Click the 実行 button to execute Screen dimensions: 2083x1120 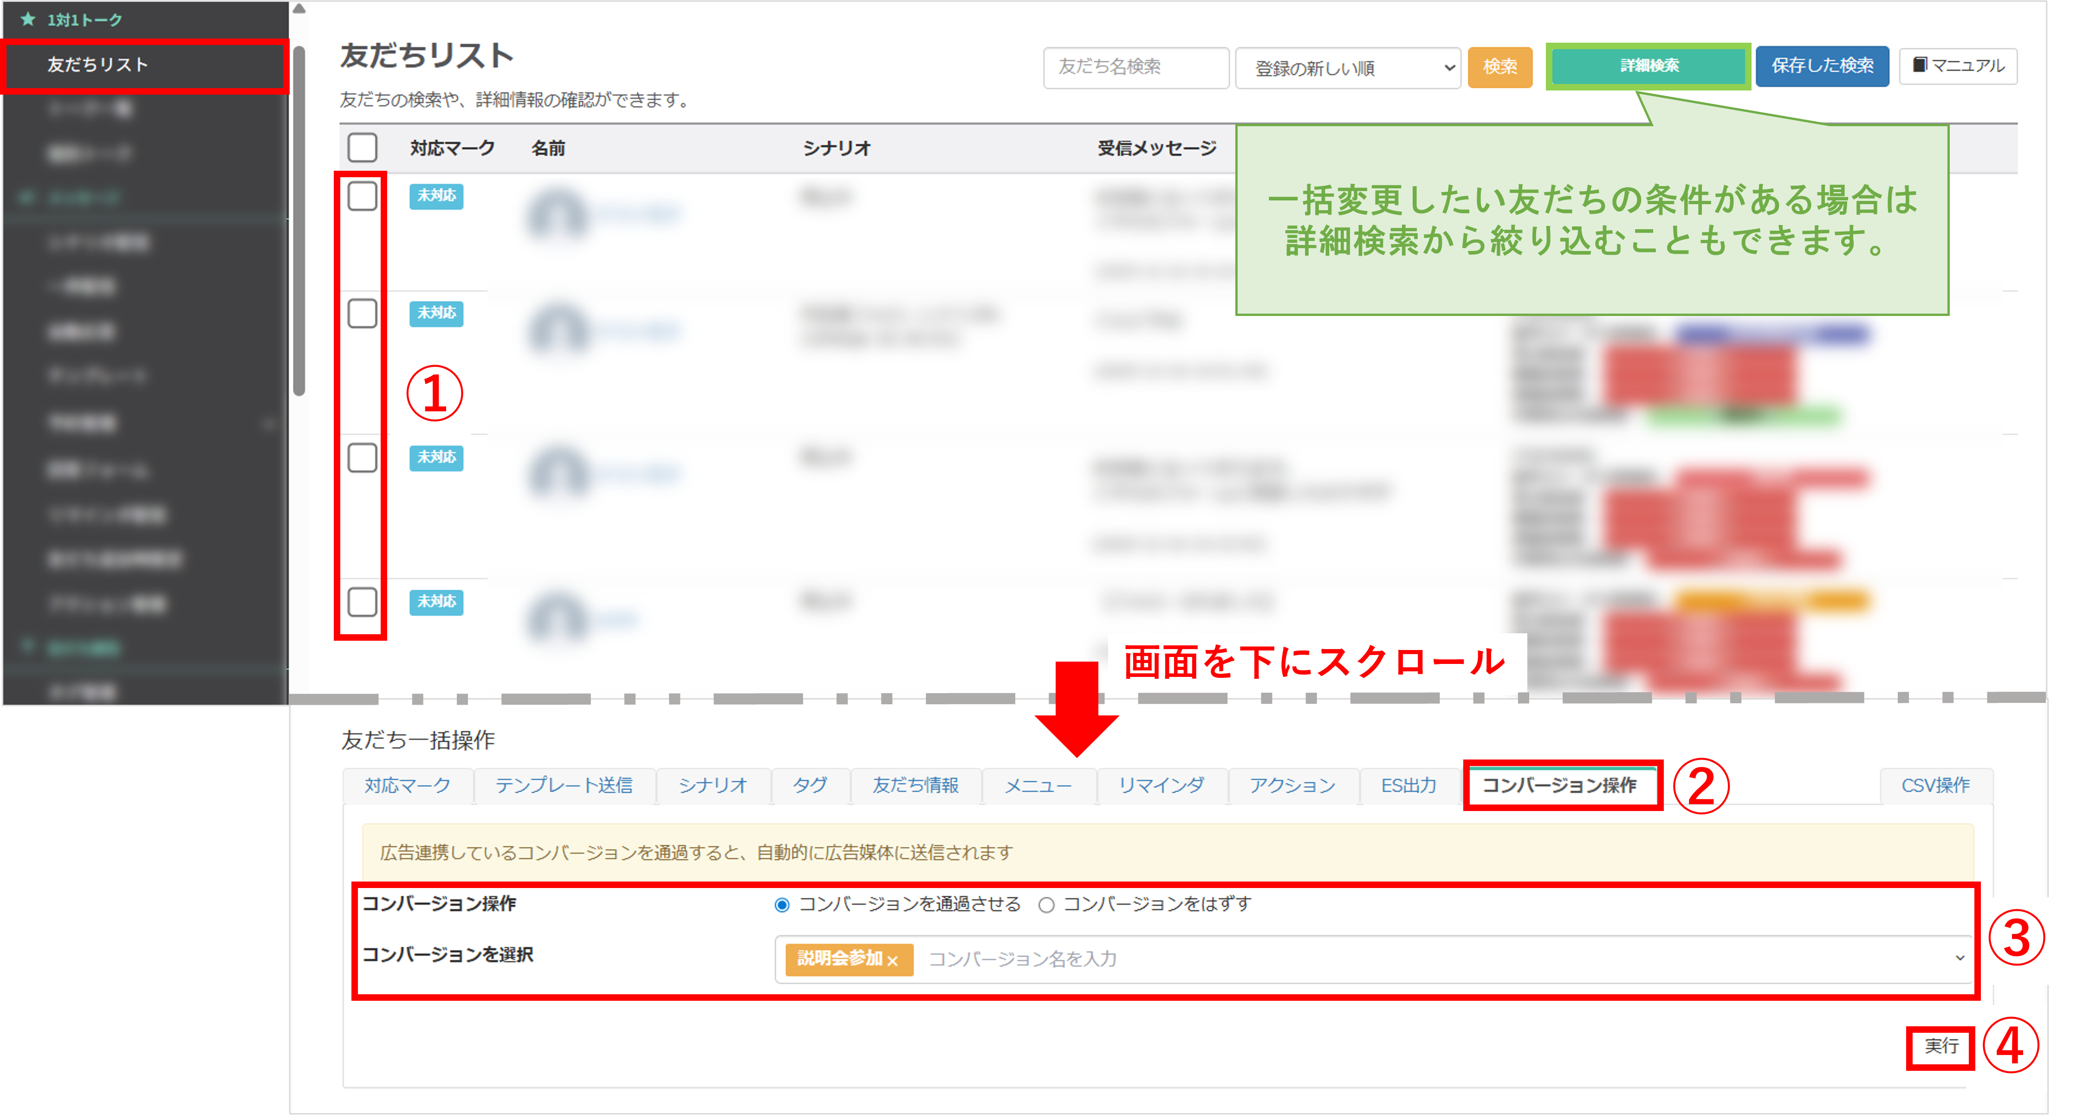coord(1941,1047)
